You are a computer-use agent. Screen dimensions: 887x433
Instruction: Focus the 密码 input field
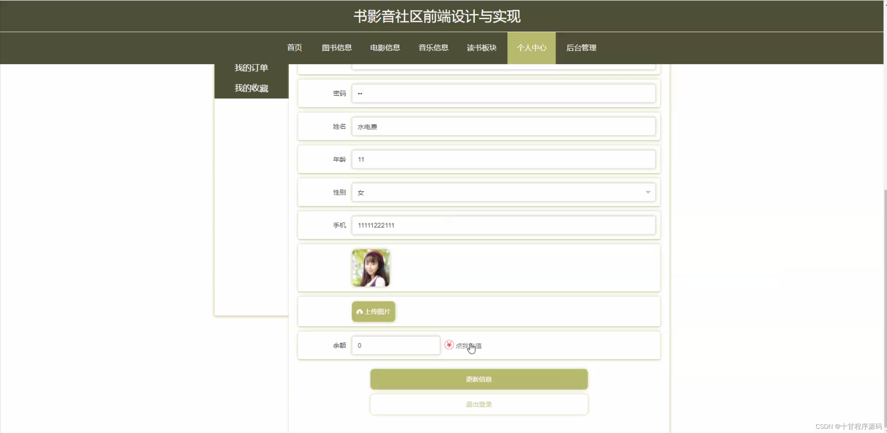(x=503, y=94)
